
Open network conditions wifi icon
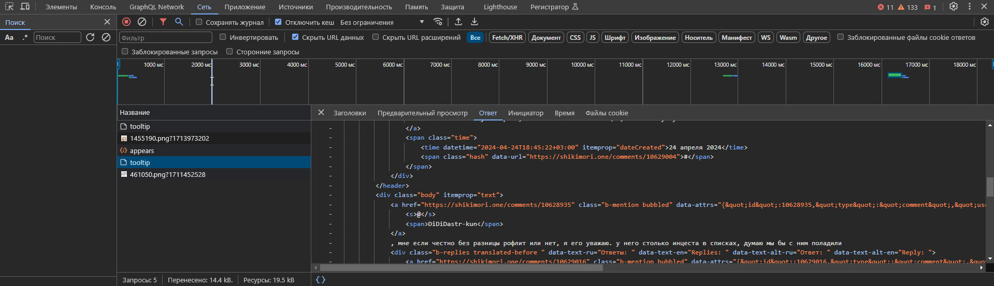click(438, 22)
